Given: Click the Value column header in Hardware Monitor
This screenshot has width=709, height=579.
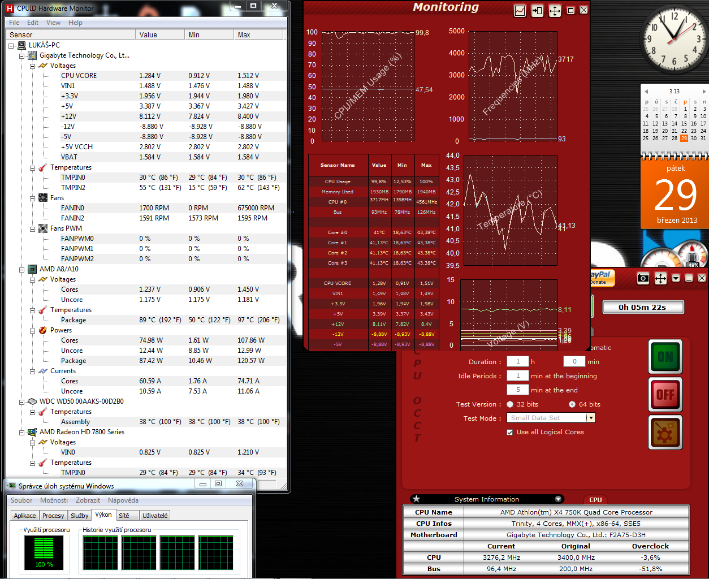Looking at the screenshot, I should coord(160,35).
